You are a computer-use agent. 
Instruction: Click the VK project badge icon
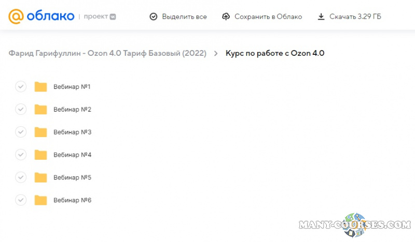pyautogui.click(x=112, y=17)
